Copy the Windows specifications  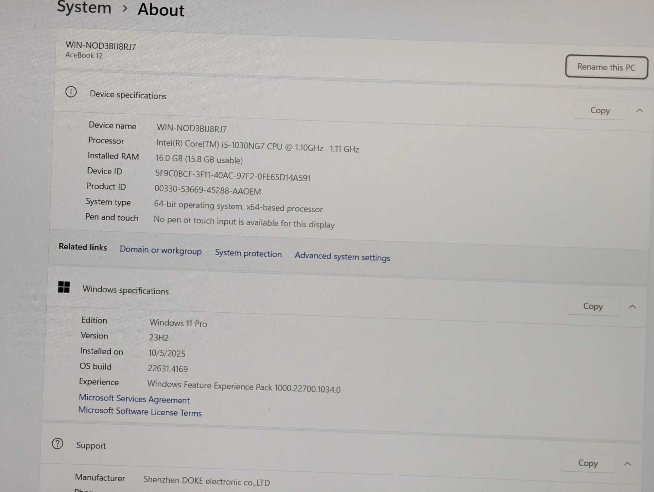coord(593,306)
